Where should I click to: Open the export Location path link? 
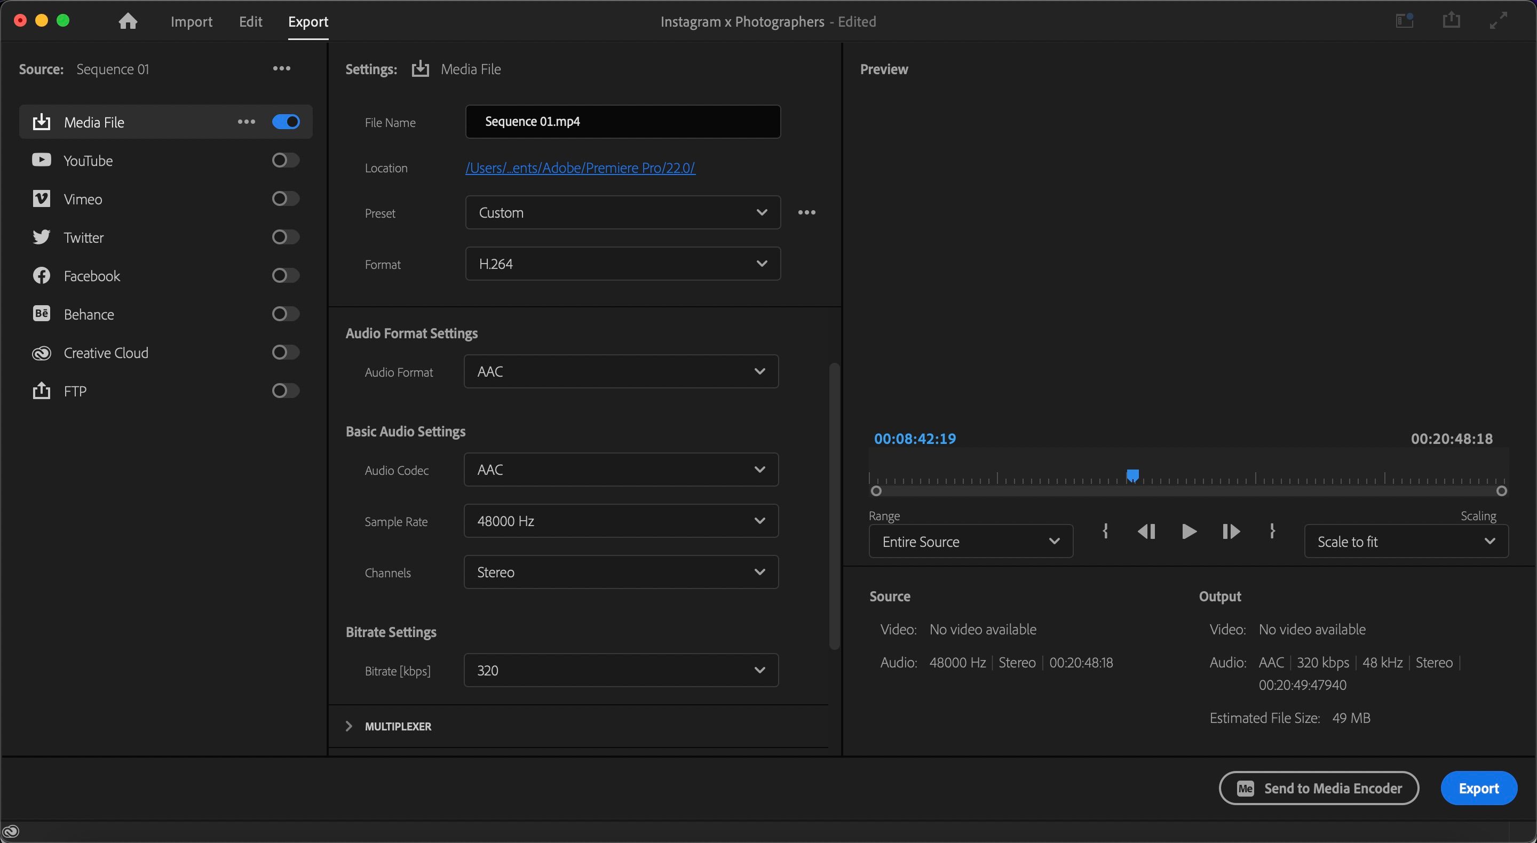click(x=580, y=168)
